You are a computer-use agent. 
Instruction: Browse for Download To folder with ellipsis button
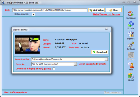[106, 59]
